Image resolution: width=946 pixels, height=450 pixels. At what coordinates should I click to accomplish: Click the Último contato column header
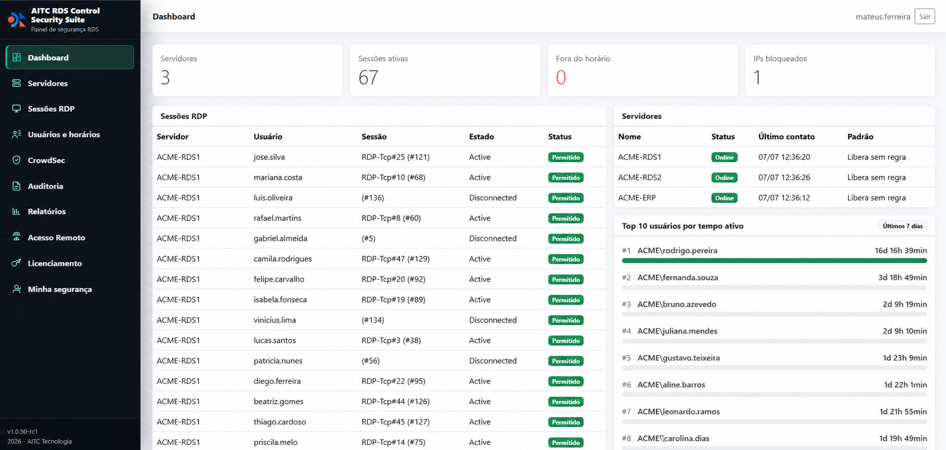tap(786, 136)
